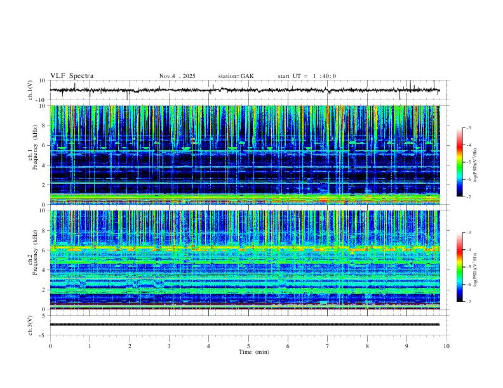Click the "-7" tick on ch.1 color bar
The image size is (503, 388).
tap(469, 197)
